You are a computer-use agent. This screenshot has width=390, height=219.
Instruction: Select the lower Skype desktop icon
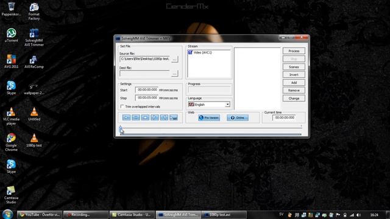[11, 166]
